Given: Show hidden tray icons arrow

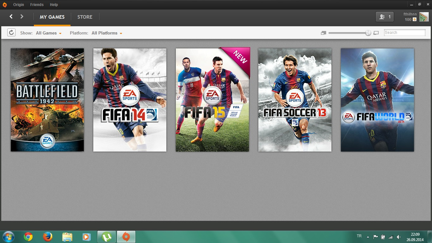Looking at the screenshot, I should coord(368,237).
